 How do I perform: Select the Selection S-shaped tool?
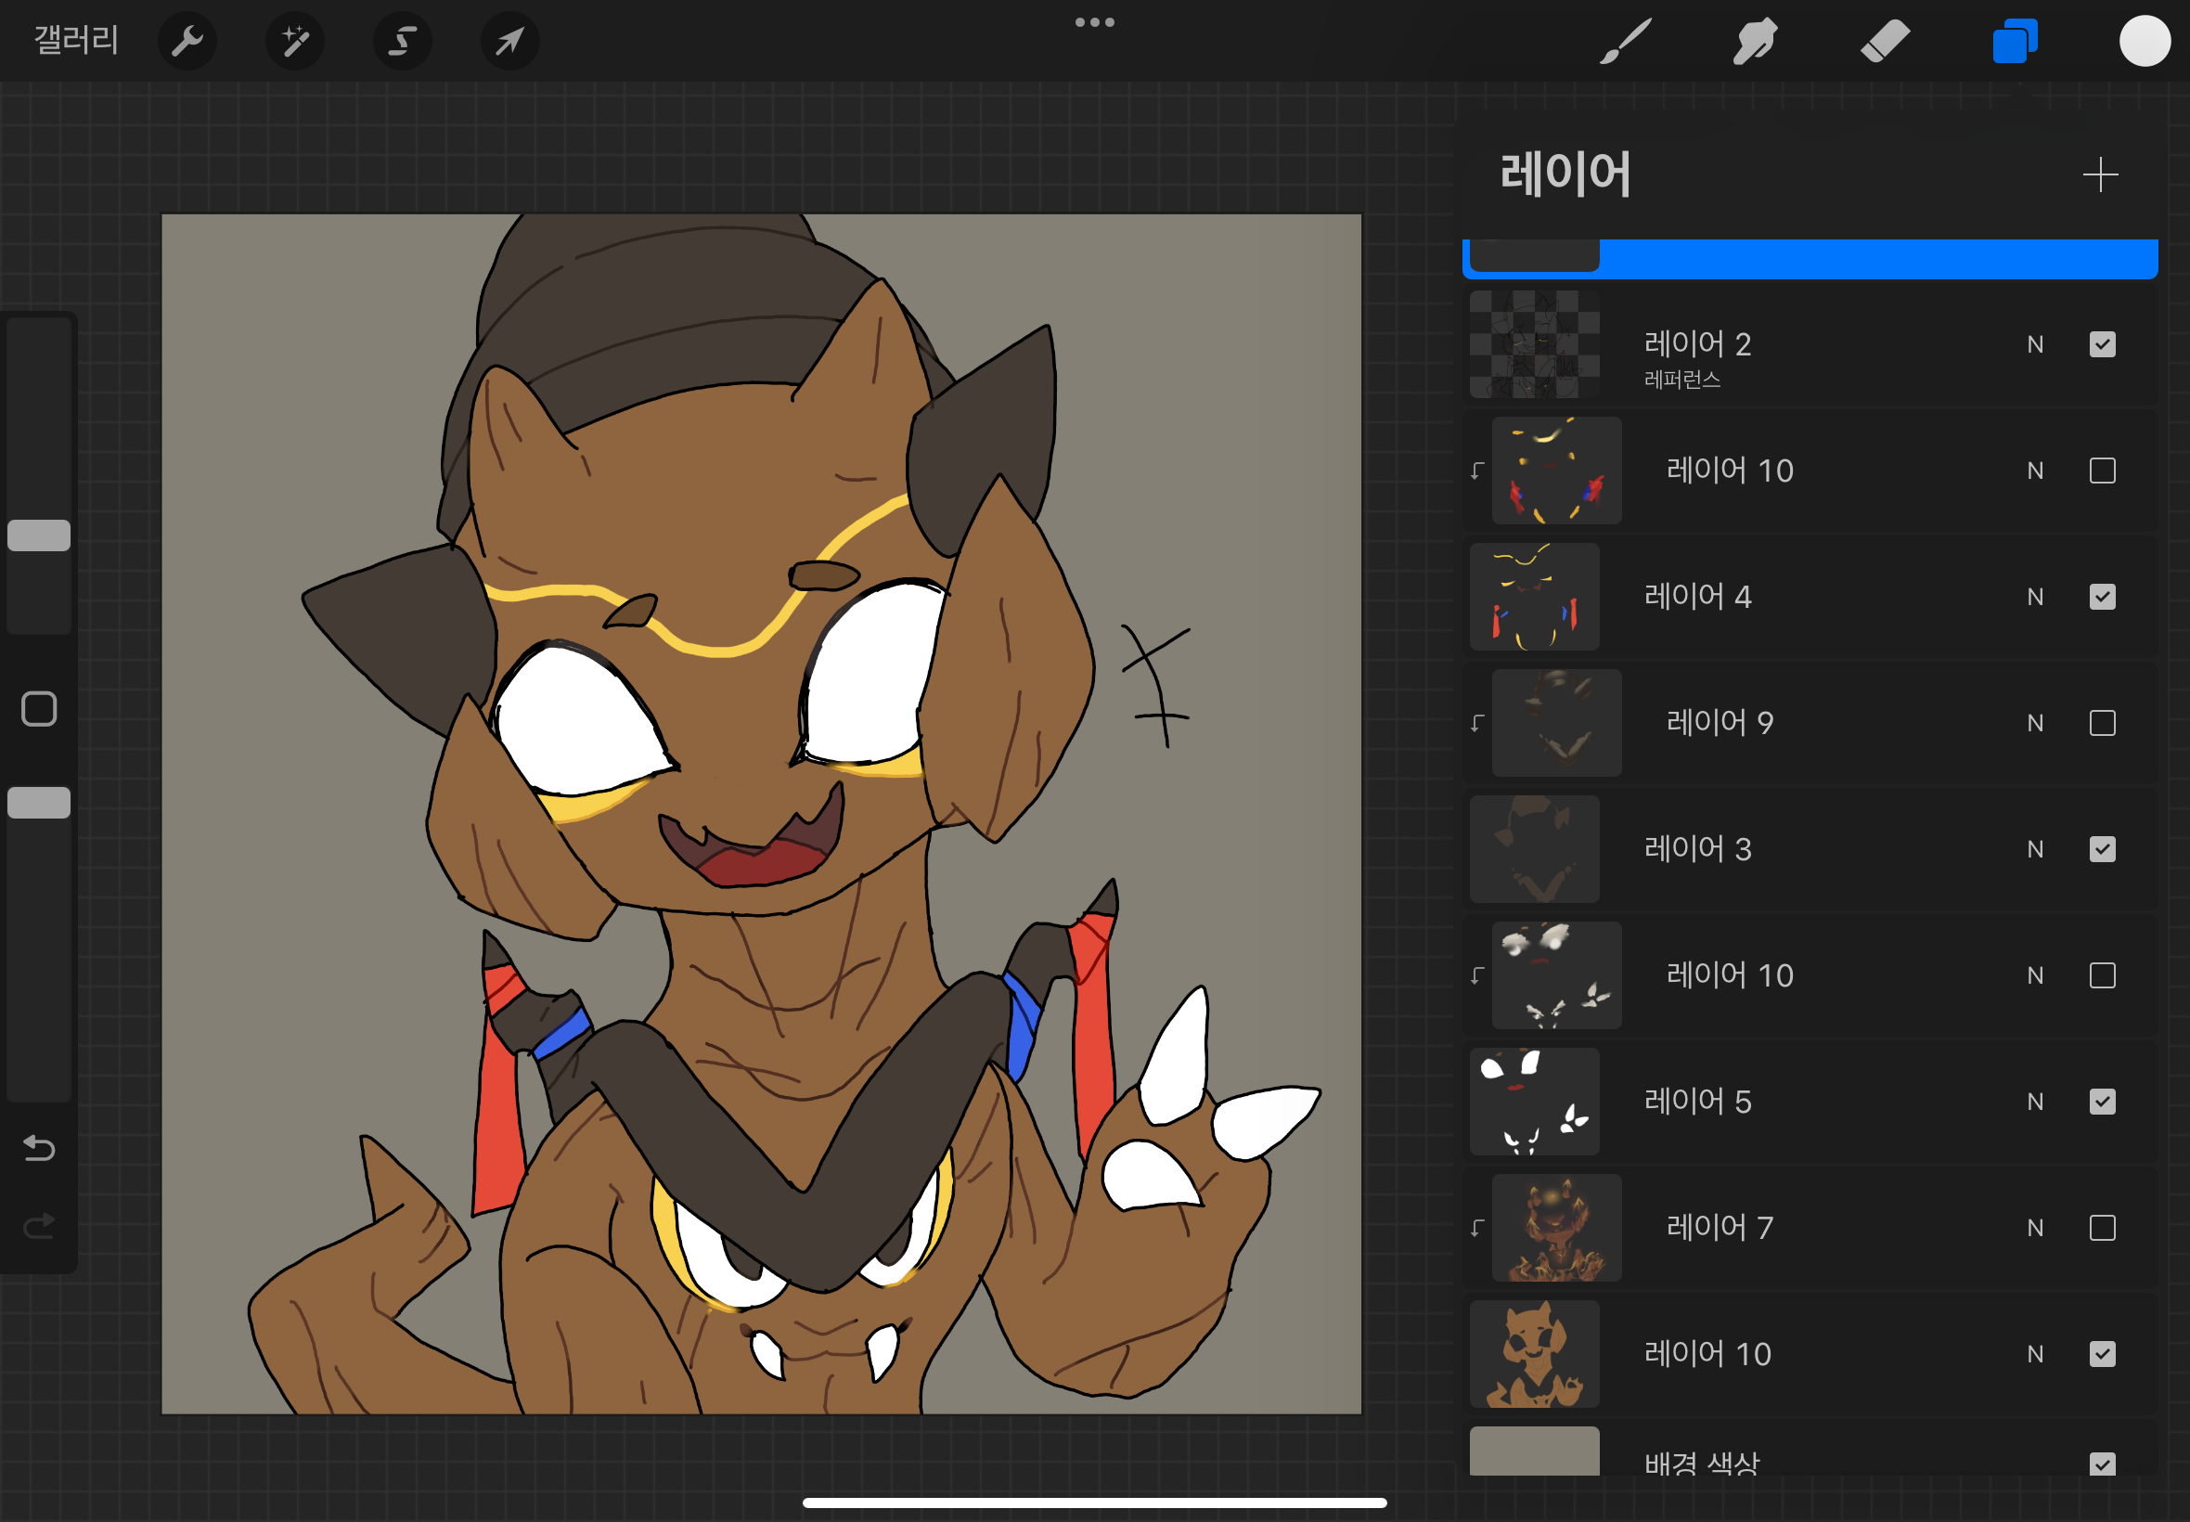[403, 41]
